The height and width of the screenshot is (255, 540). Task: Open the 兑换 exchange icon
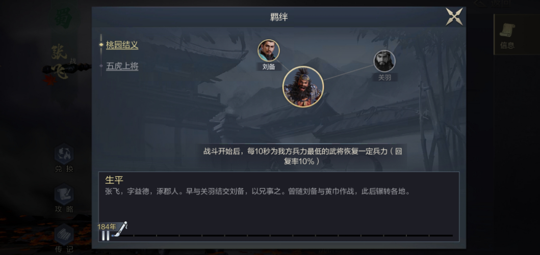(64, 158)
